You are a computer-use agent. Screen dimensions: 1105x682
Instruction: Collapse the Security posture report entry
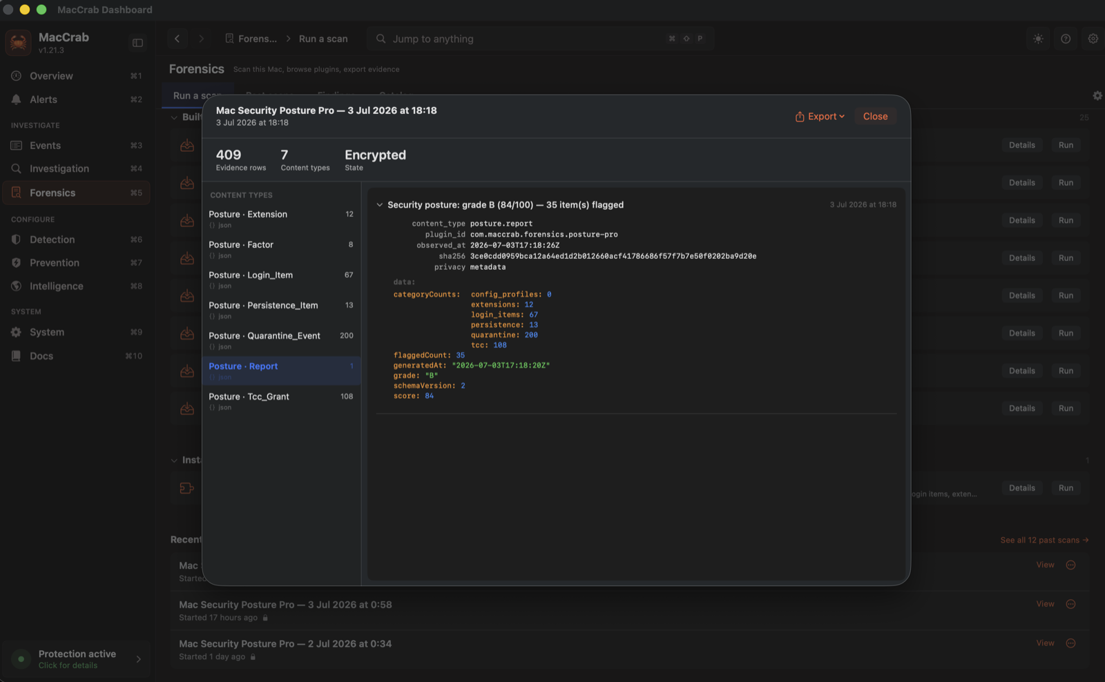click(x=379, y=205)
